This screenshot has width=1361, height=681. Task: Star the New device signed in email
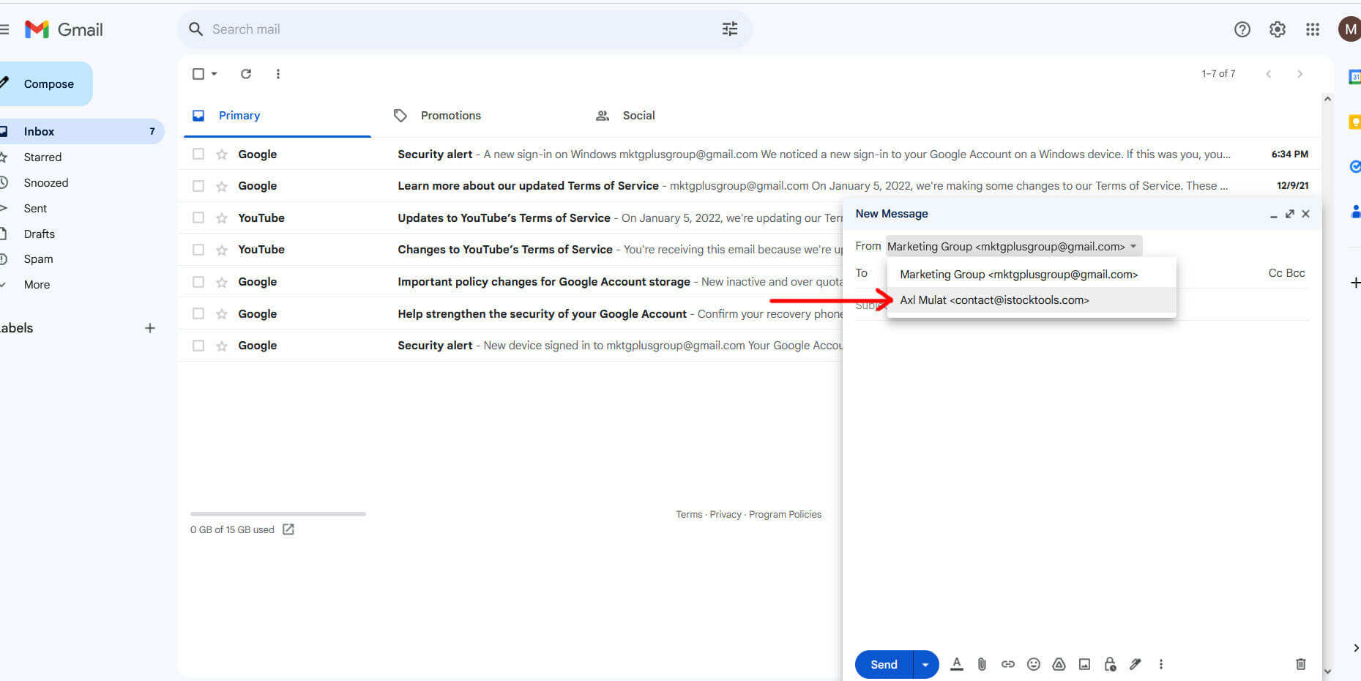(222, 346)
